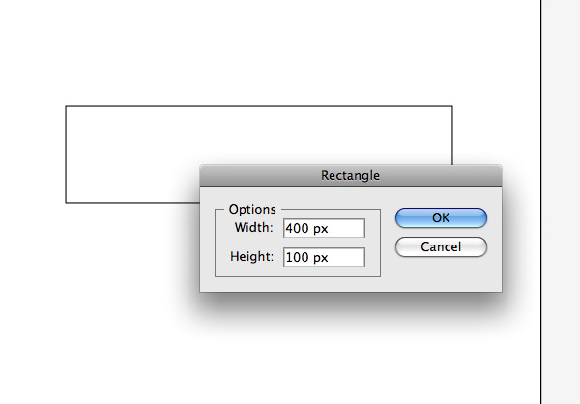Screen dimensions: 580x404
Task: Dismiss the Rectangle dialog with Cancel
Action: tap(441, 246)
